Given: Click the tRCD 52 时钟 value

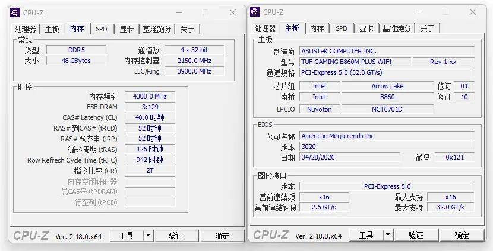Looking at the screenshot, I should click(x=150, y=128).
